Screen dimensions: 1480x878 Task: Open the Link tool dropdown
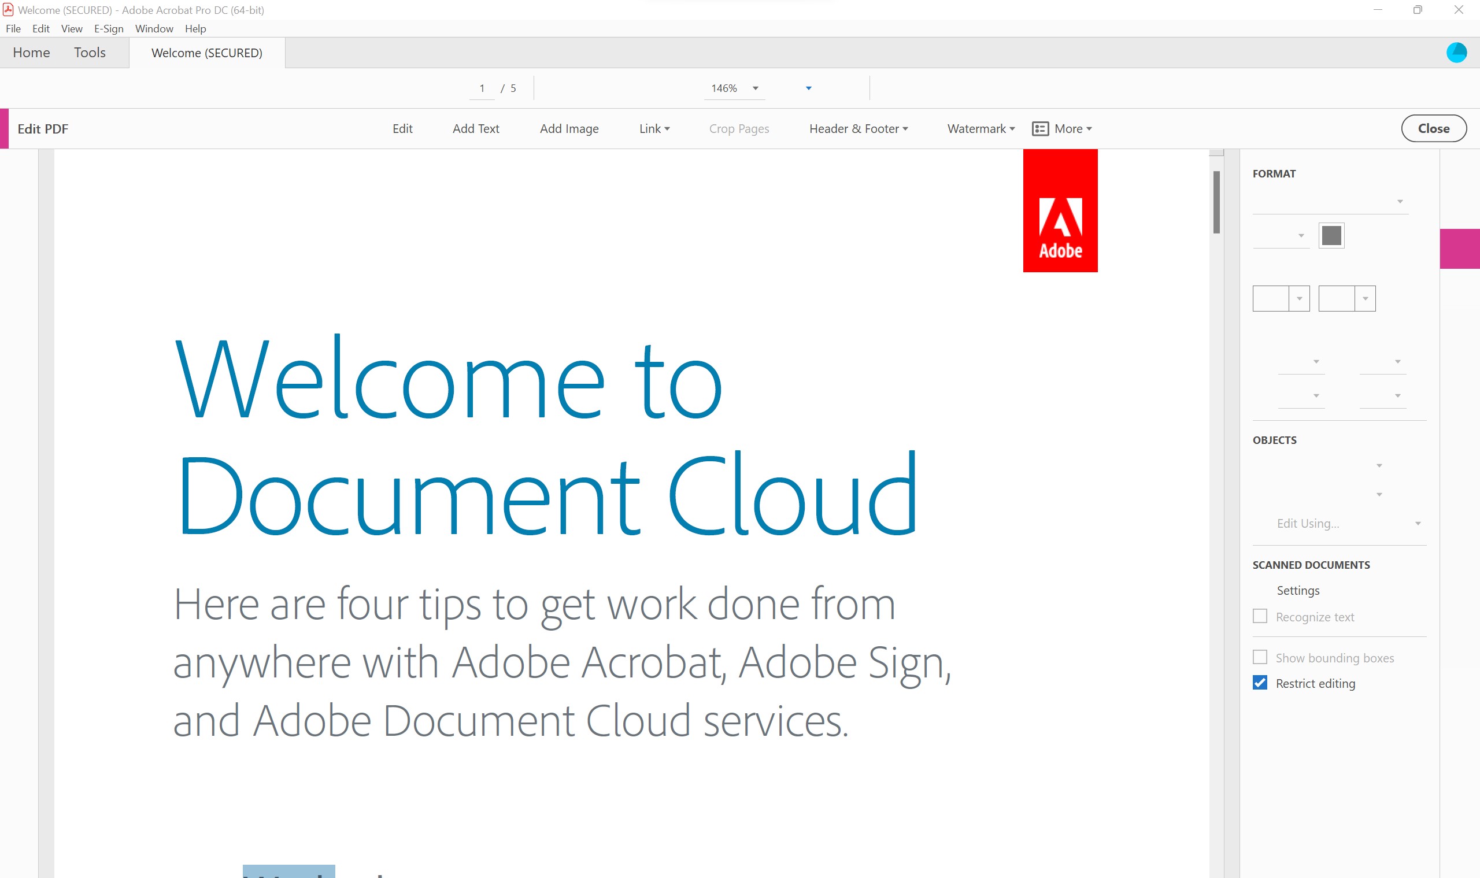654,128
